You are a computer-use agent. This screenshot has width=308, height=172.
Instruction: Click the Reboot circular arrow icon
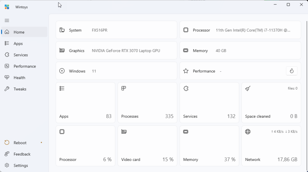click(x=7, y=143)
